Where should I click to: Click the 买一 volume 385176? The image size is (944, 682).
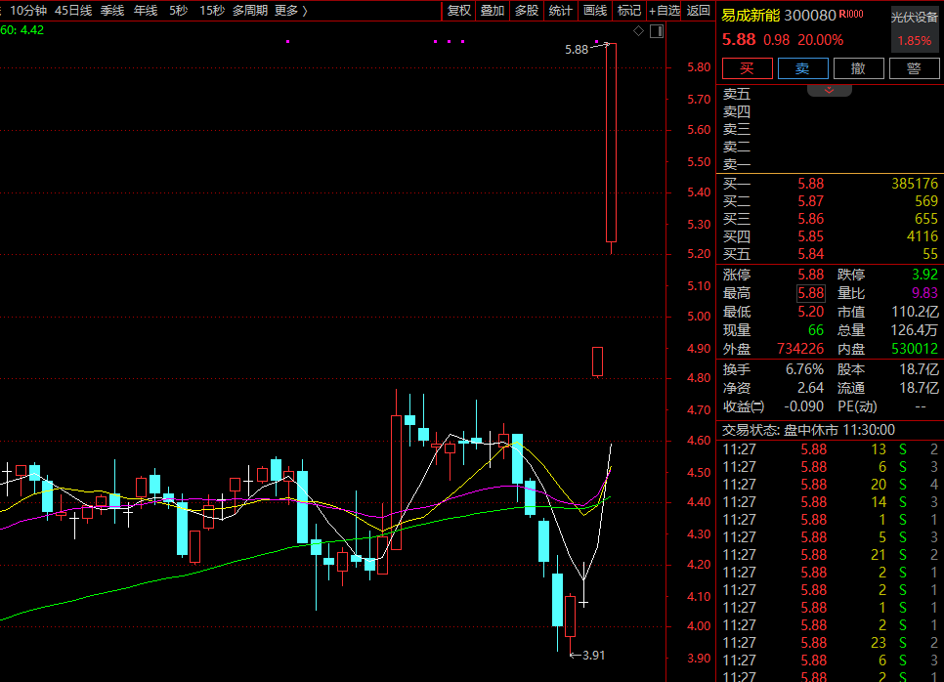(915, 184)
